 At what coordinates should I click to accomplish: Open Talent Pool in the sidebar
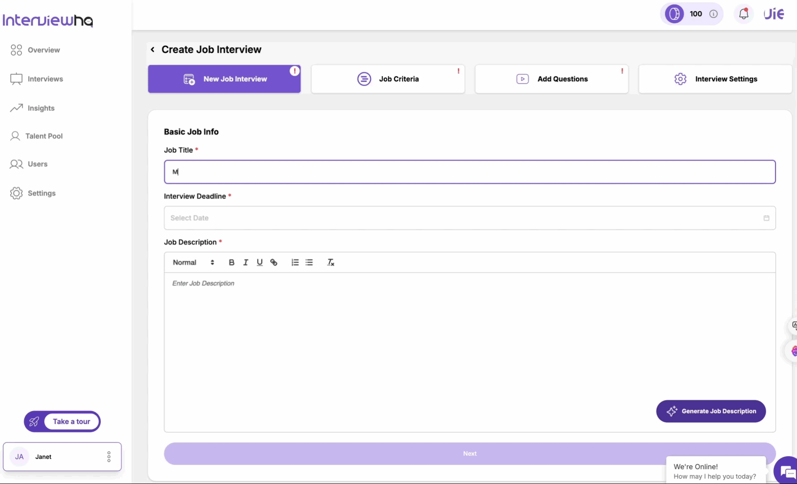coord(36,136)
